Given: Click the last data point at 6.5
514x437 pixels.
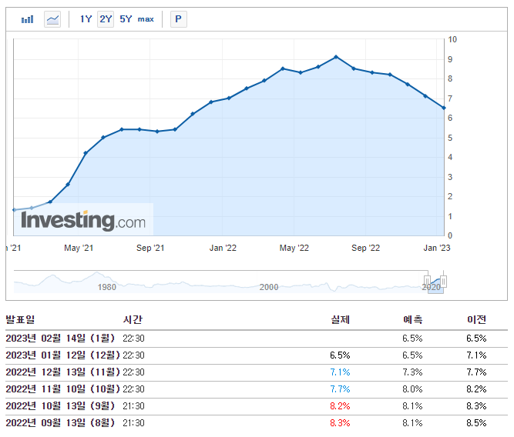Looking at the screenshot, I should click(444, 108).
